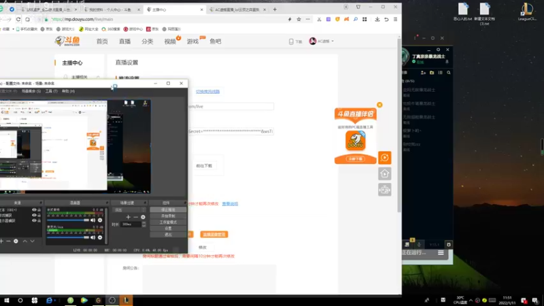Open the browser hamburger menu
This screenshot has width=544, height=306.
pyautogui.click(x=396, y=20)
